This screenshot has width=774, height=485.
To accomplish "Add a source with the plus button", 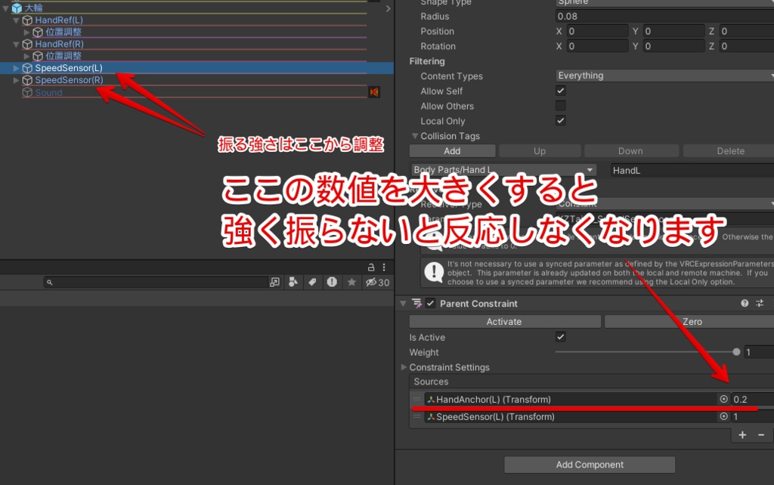I will [x=742, y=434].
